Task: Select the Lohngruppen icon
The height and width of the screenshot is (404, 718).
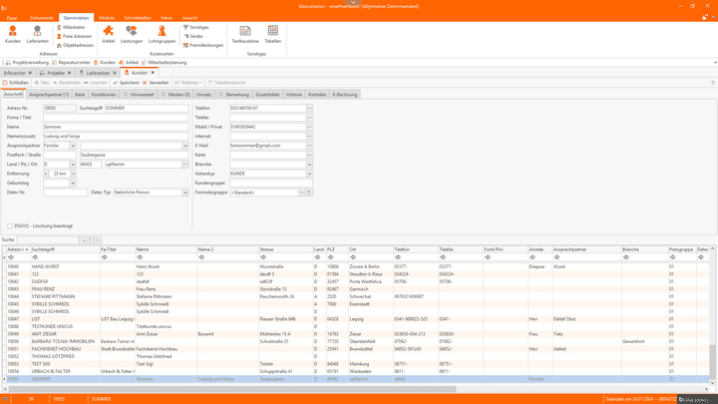Action: (162, 35)
